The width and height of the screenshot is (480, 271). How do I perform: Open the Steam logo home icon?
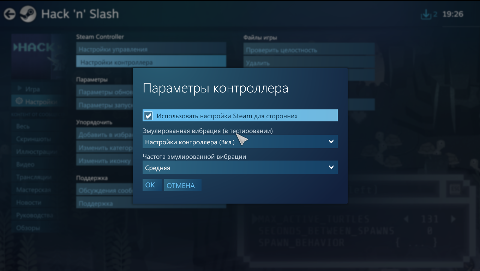click(x=28, y=14)
